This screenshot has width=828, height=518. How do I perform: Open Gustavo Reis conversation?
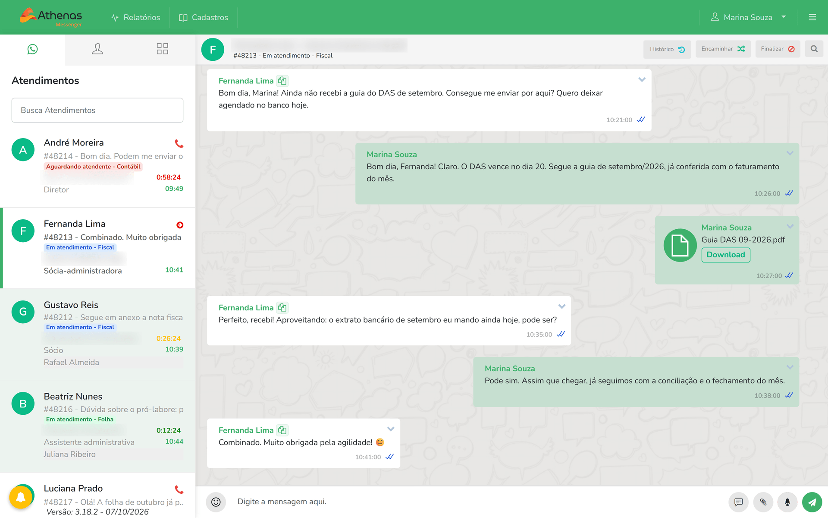(x=97, y=334)
